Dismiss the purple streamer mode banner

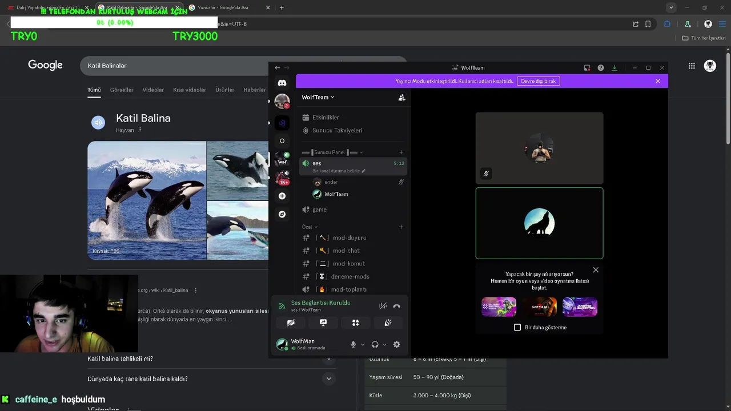coord(658,81)
